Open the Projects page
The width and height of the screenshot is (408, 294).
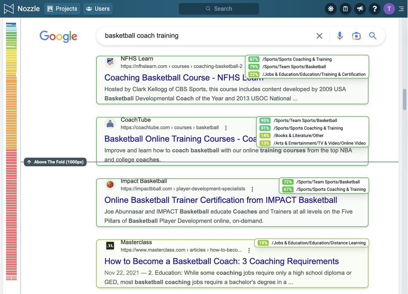coord(62,9)
